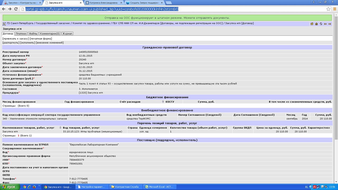338x190 pixels.
Task: Click the Комитет по здравоохранению breadcrumb link
Action: (91, 23)
